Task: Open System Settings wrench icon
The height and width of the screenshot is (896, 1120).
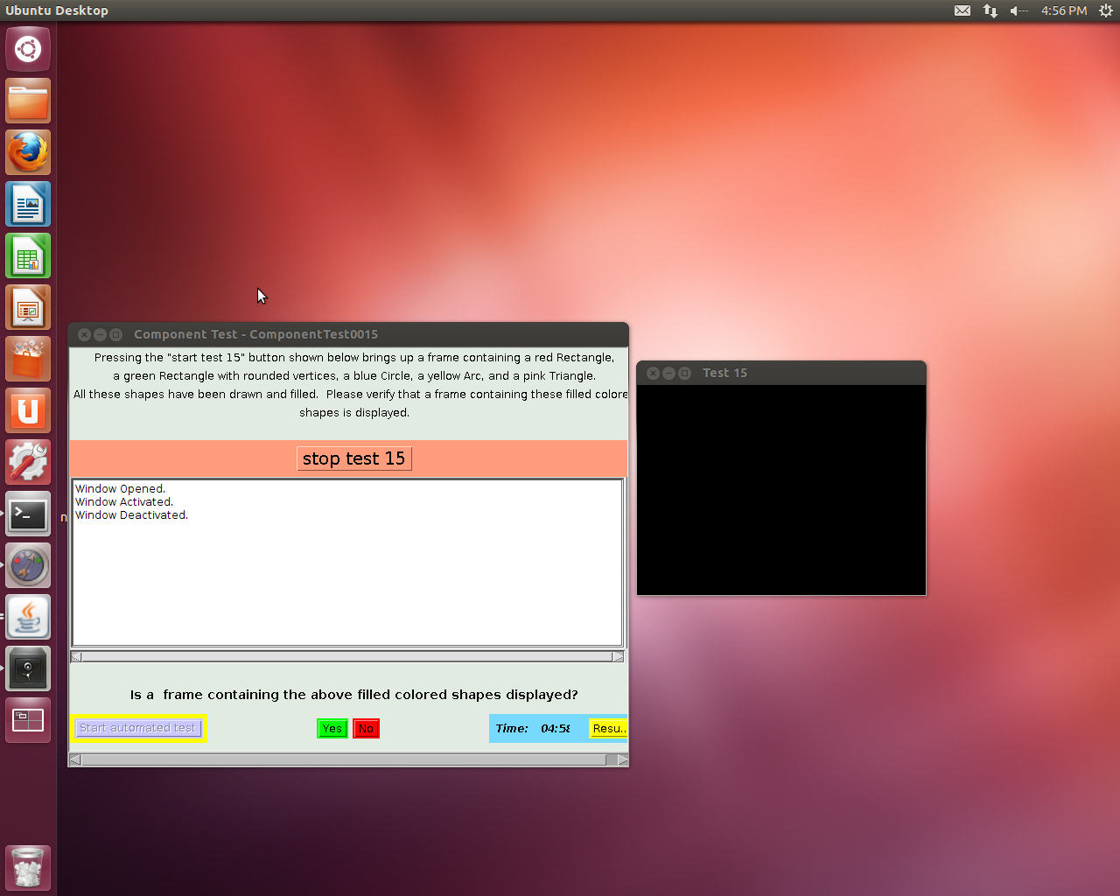Action: [x=28, y=463]
